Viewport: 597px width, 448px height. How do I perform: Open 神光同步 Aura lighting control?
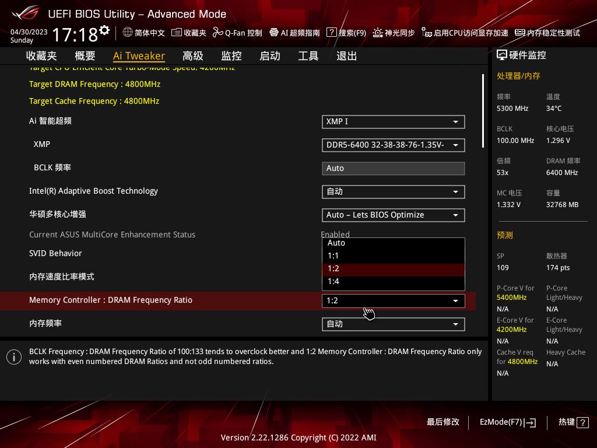pyautogui.click(x=395, y=33)
